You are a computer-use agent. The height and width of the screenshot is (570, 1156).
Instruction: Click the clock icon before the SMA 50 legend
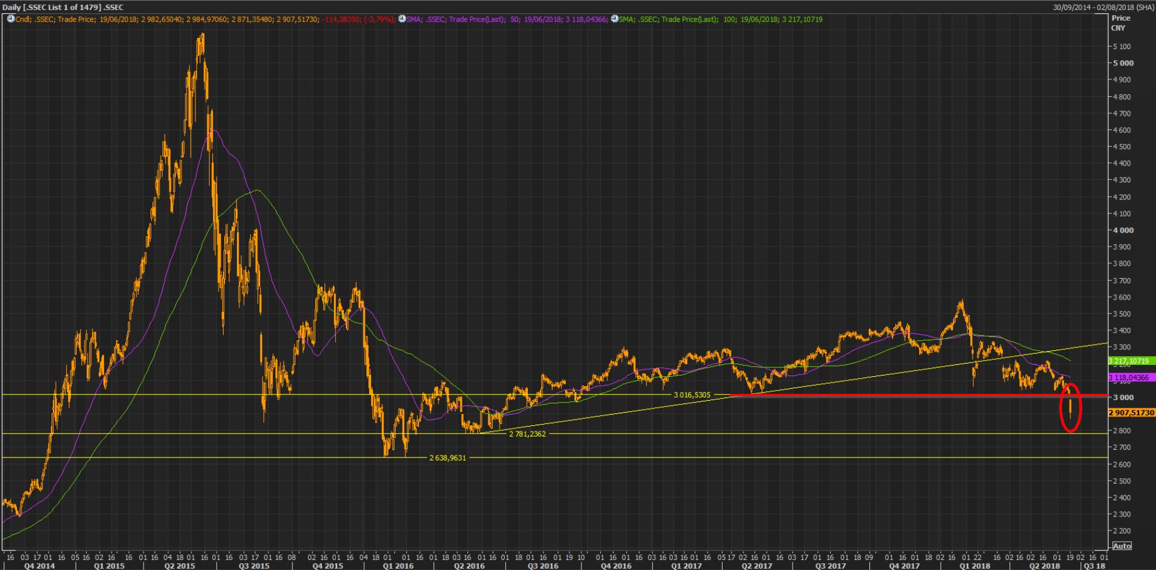click(402, 19)
